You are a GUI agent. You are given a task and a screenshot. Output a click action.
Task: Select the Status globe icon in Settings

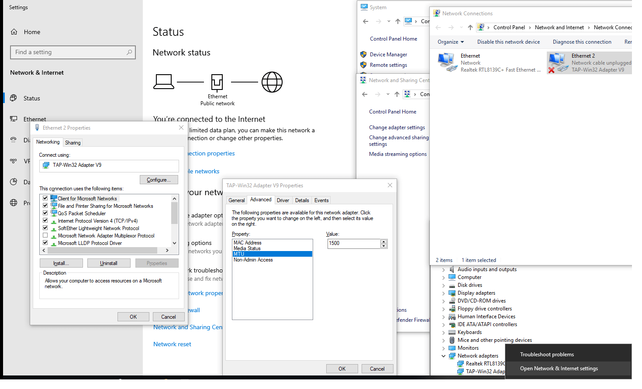(x=14, y=98)
